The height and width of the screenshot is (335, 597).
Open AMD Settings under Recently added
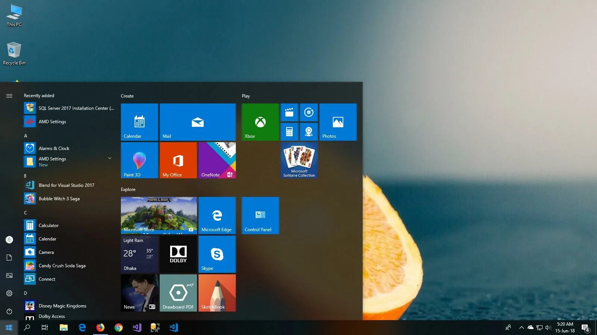click(x=69, y=122)
